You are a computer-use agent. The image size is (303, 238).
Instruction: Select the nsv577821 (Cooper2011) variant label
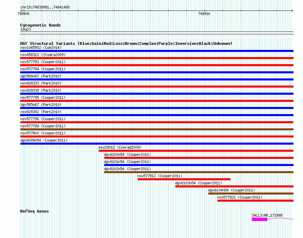click(240, 197)
